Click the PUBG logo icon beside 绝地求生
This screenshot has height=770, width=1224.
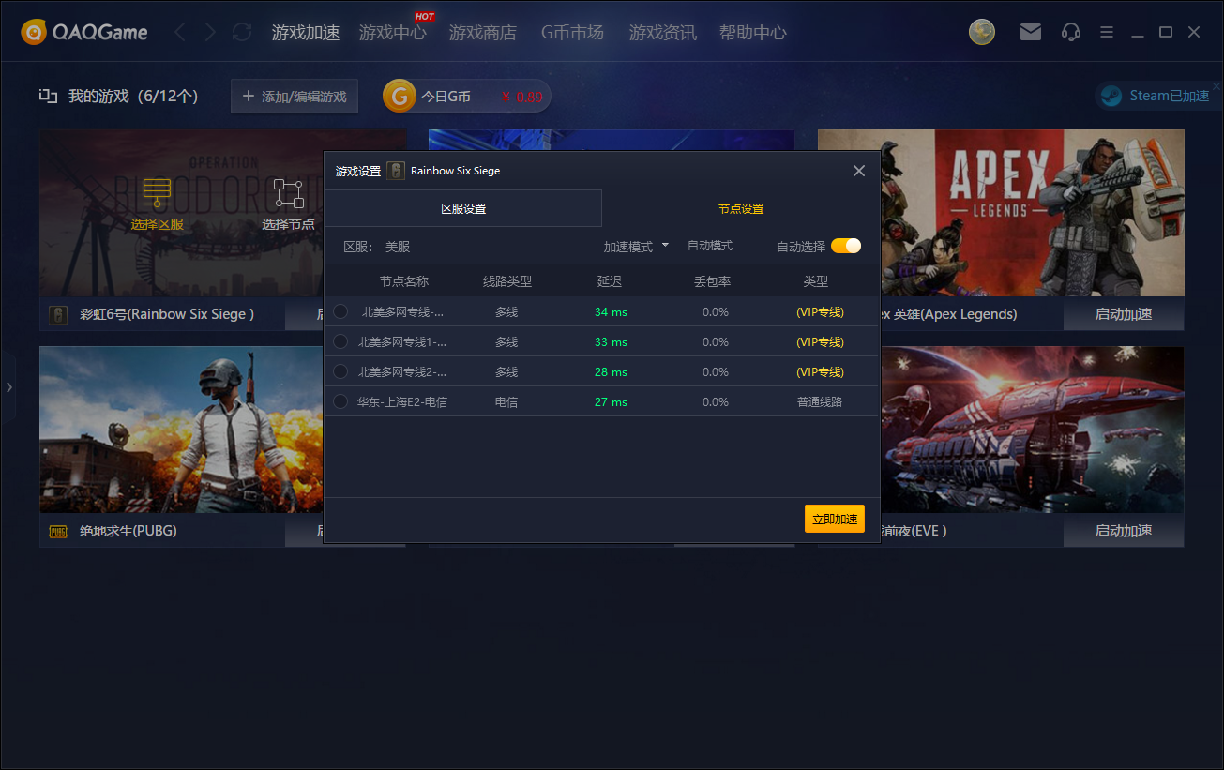(58, 532)
